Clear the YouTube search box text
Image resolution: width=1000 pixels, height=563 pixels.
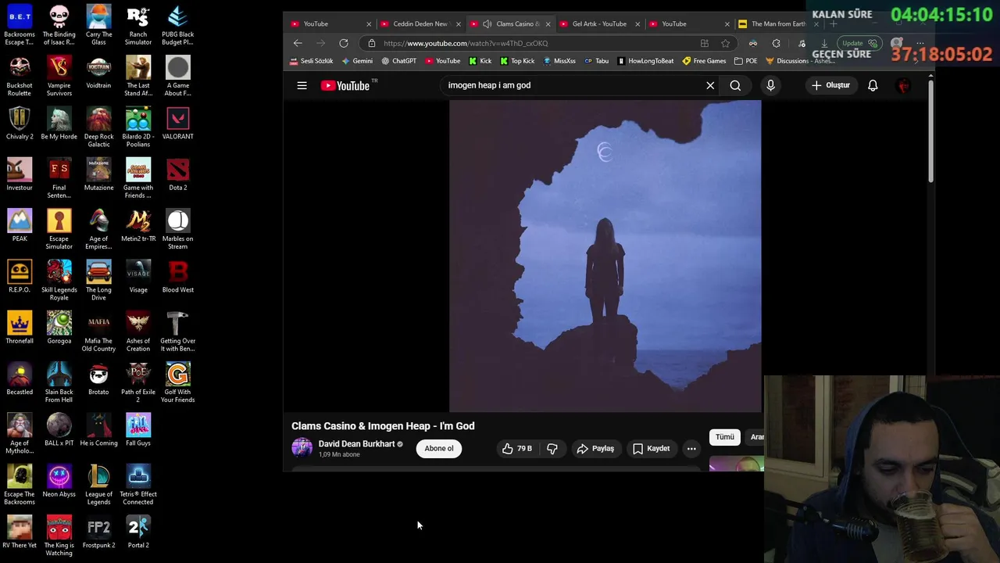click(x=710, y=85)
